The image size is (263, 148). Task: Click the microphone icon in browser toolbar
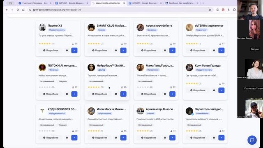(228, 10)
